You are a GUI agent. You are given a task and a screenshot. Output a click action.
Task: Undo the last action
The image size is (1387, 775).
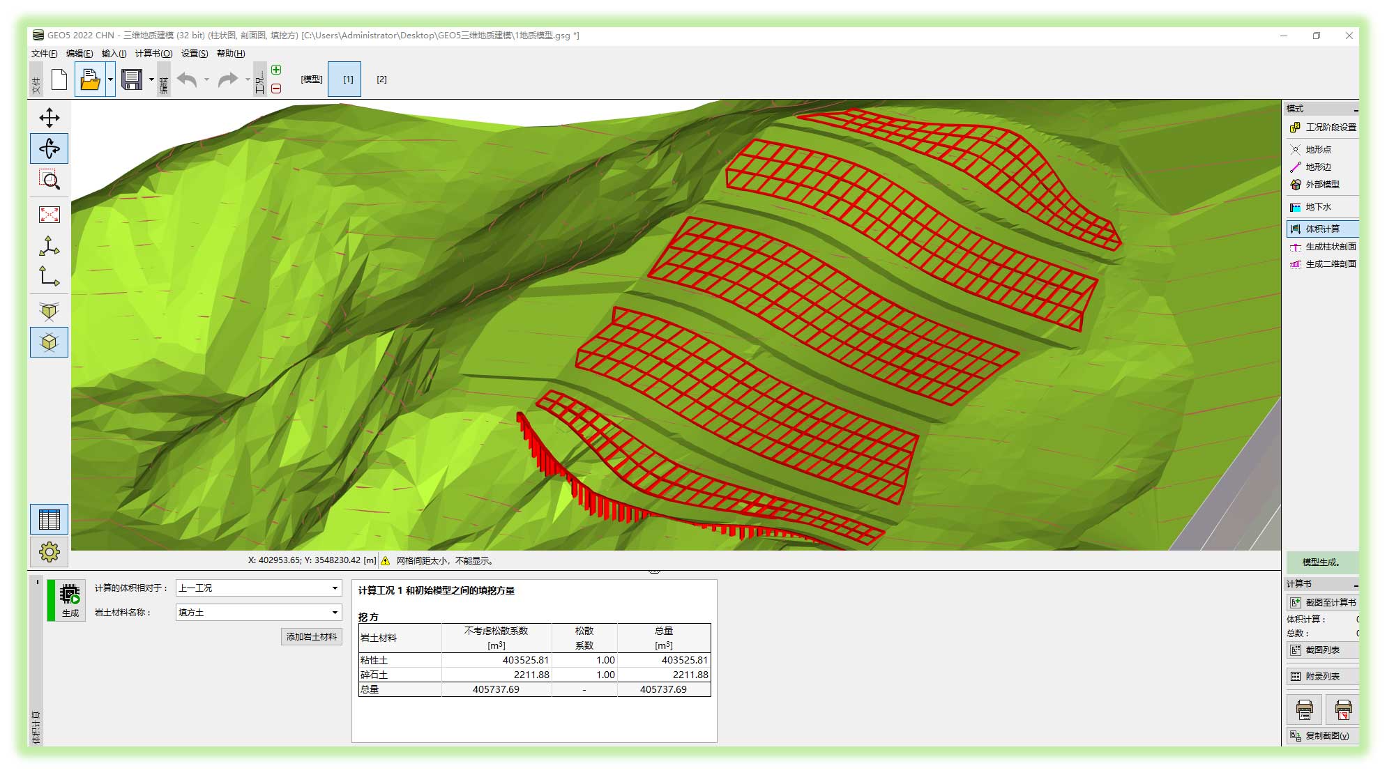coord(187,79)
